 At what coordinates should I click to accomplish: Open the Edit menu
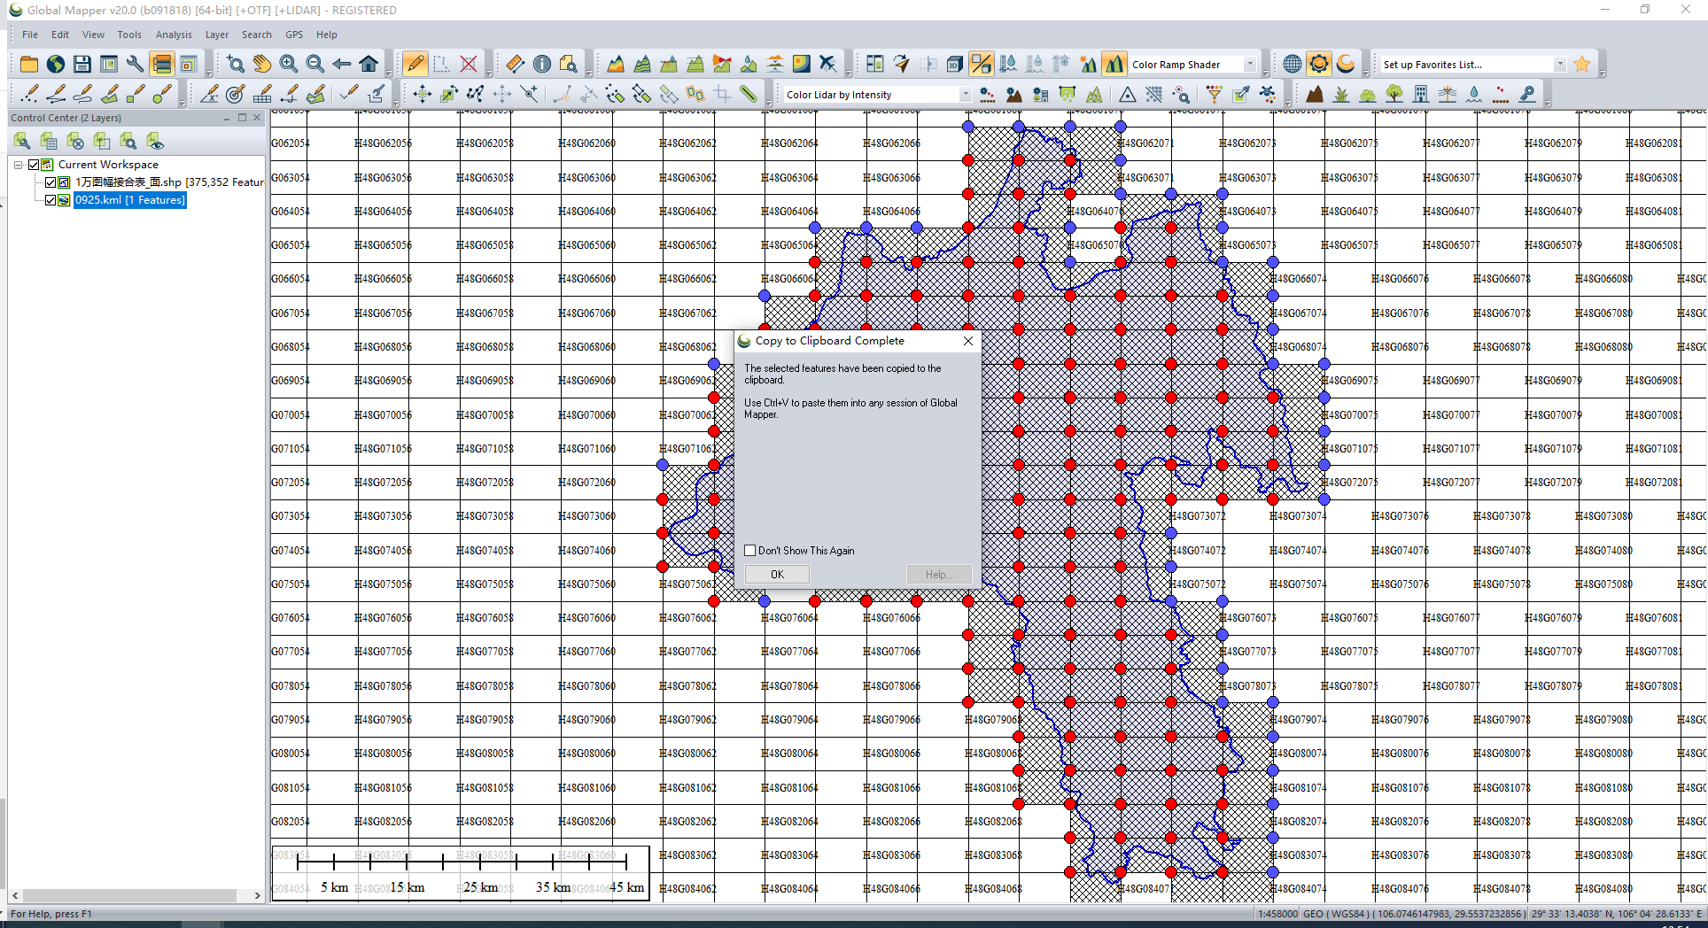[60, 35]
